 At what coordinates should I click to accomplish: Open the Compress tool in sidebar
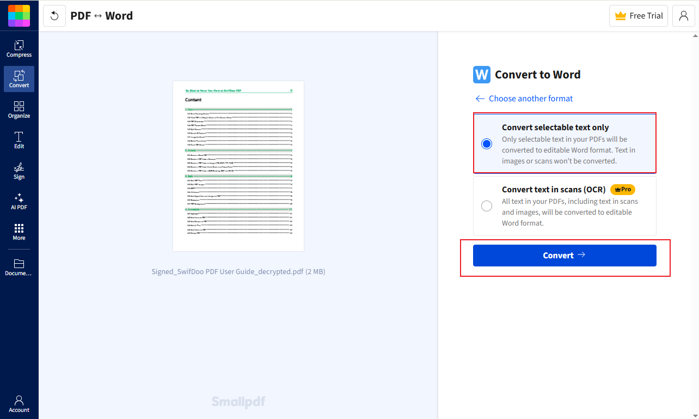[x=19, y=48]
